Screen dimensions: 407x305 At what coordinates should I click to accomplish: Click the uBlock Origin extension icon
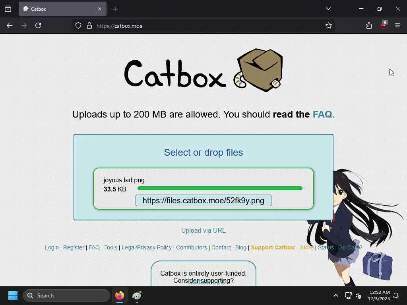pos(384,25)
